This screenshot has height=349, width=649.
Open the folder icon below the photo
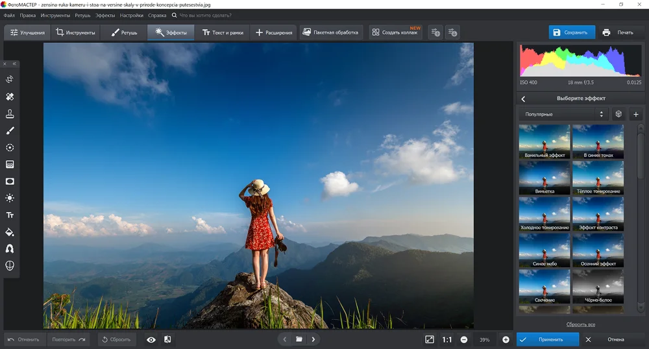point(299,339)
